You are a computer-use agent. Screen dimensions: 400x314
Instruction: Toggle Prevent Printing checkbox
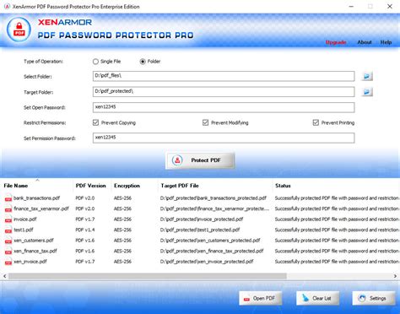click(x=316, y=122)
